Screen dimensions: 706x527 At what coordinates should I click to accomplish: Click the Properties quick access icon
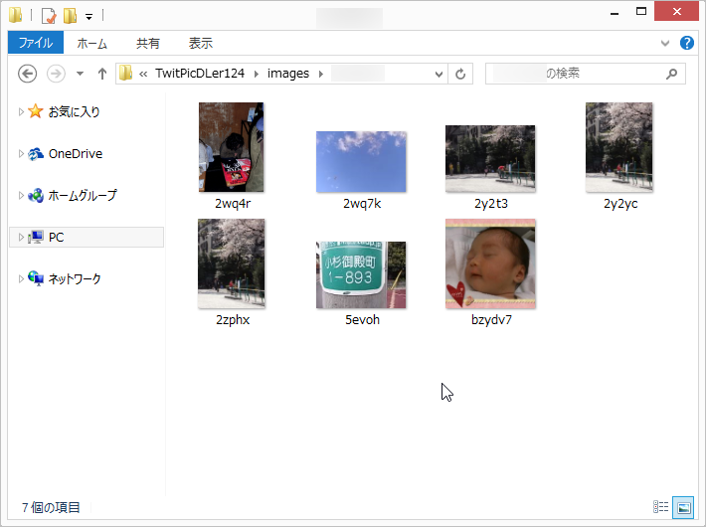coord(49,16)
